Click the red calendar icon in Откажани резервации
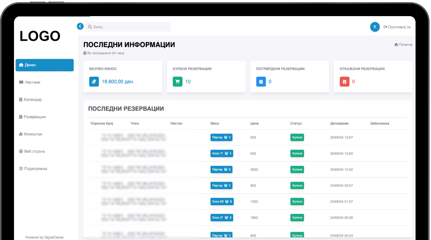The image size is (431, 240). tap(344, 82)
